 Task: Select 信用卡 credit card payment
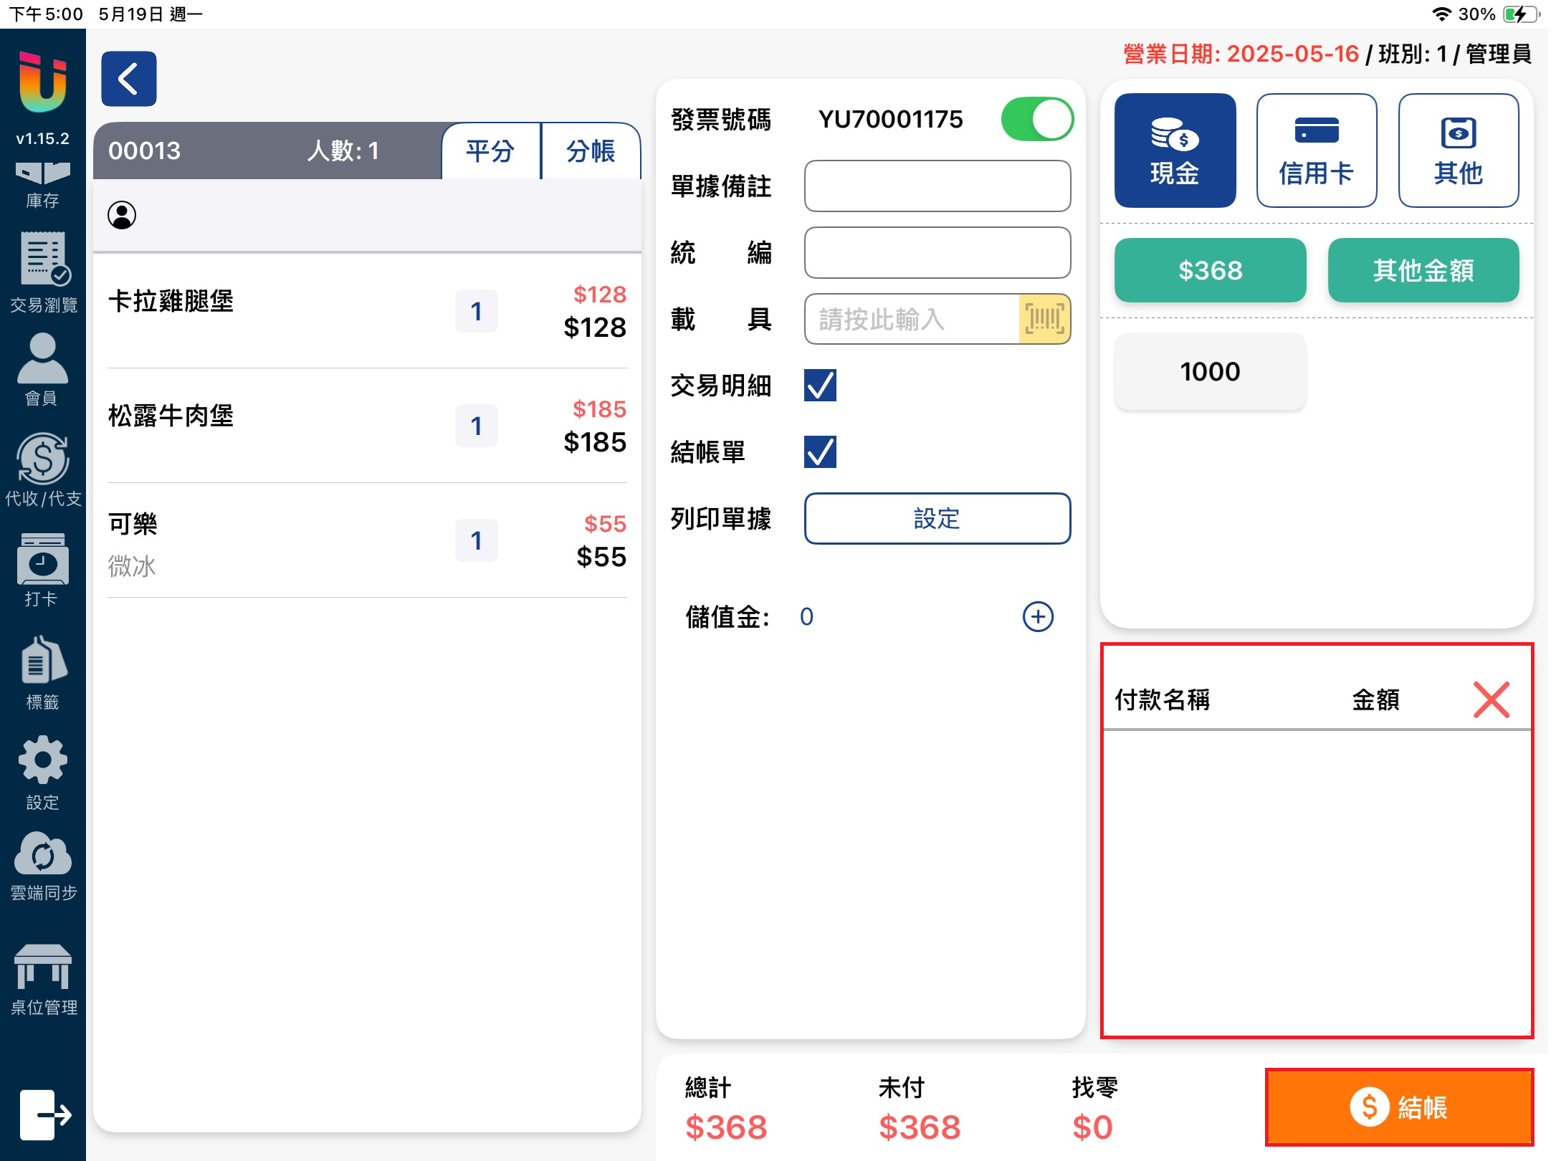1316,151
